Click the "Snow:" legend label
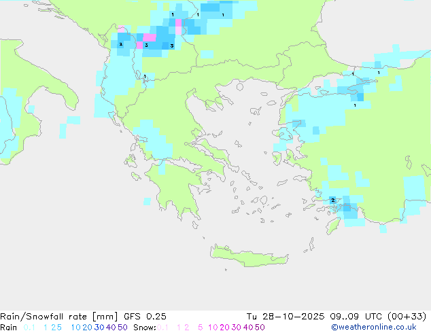The height and width of the screenshot is (333, 431). click(x=145, y=328)
